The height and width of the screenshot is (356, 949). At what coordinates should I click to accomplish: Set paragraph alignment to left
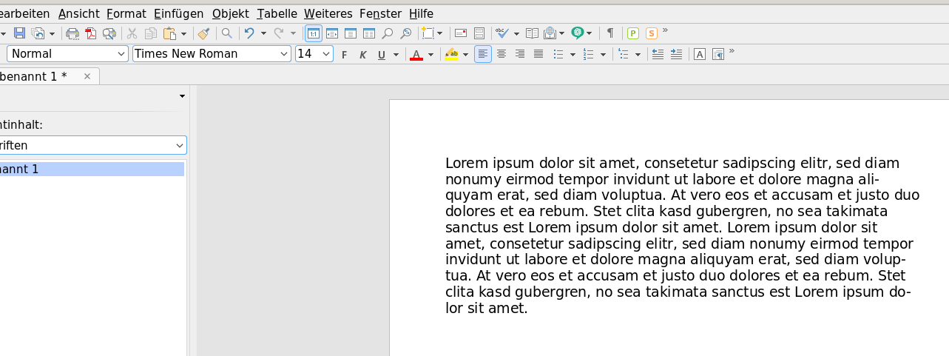(483, 54)
